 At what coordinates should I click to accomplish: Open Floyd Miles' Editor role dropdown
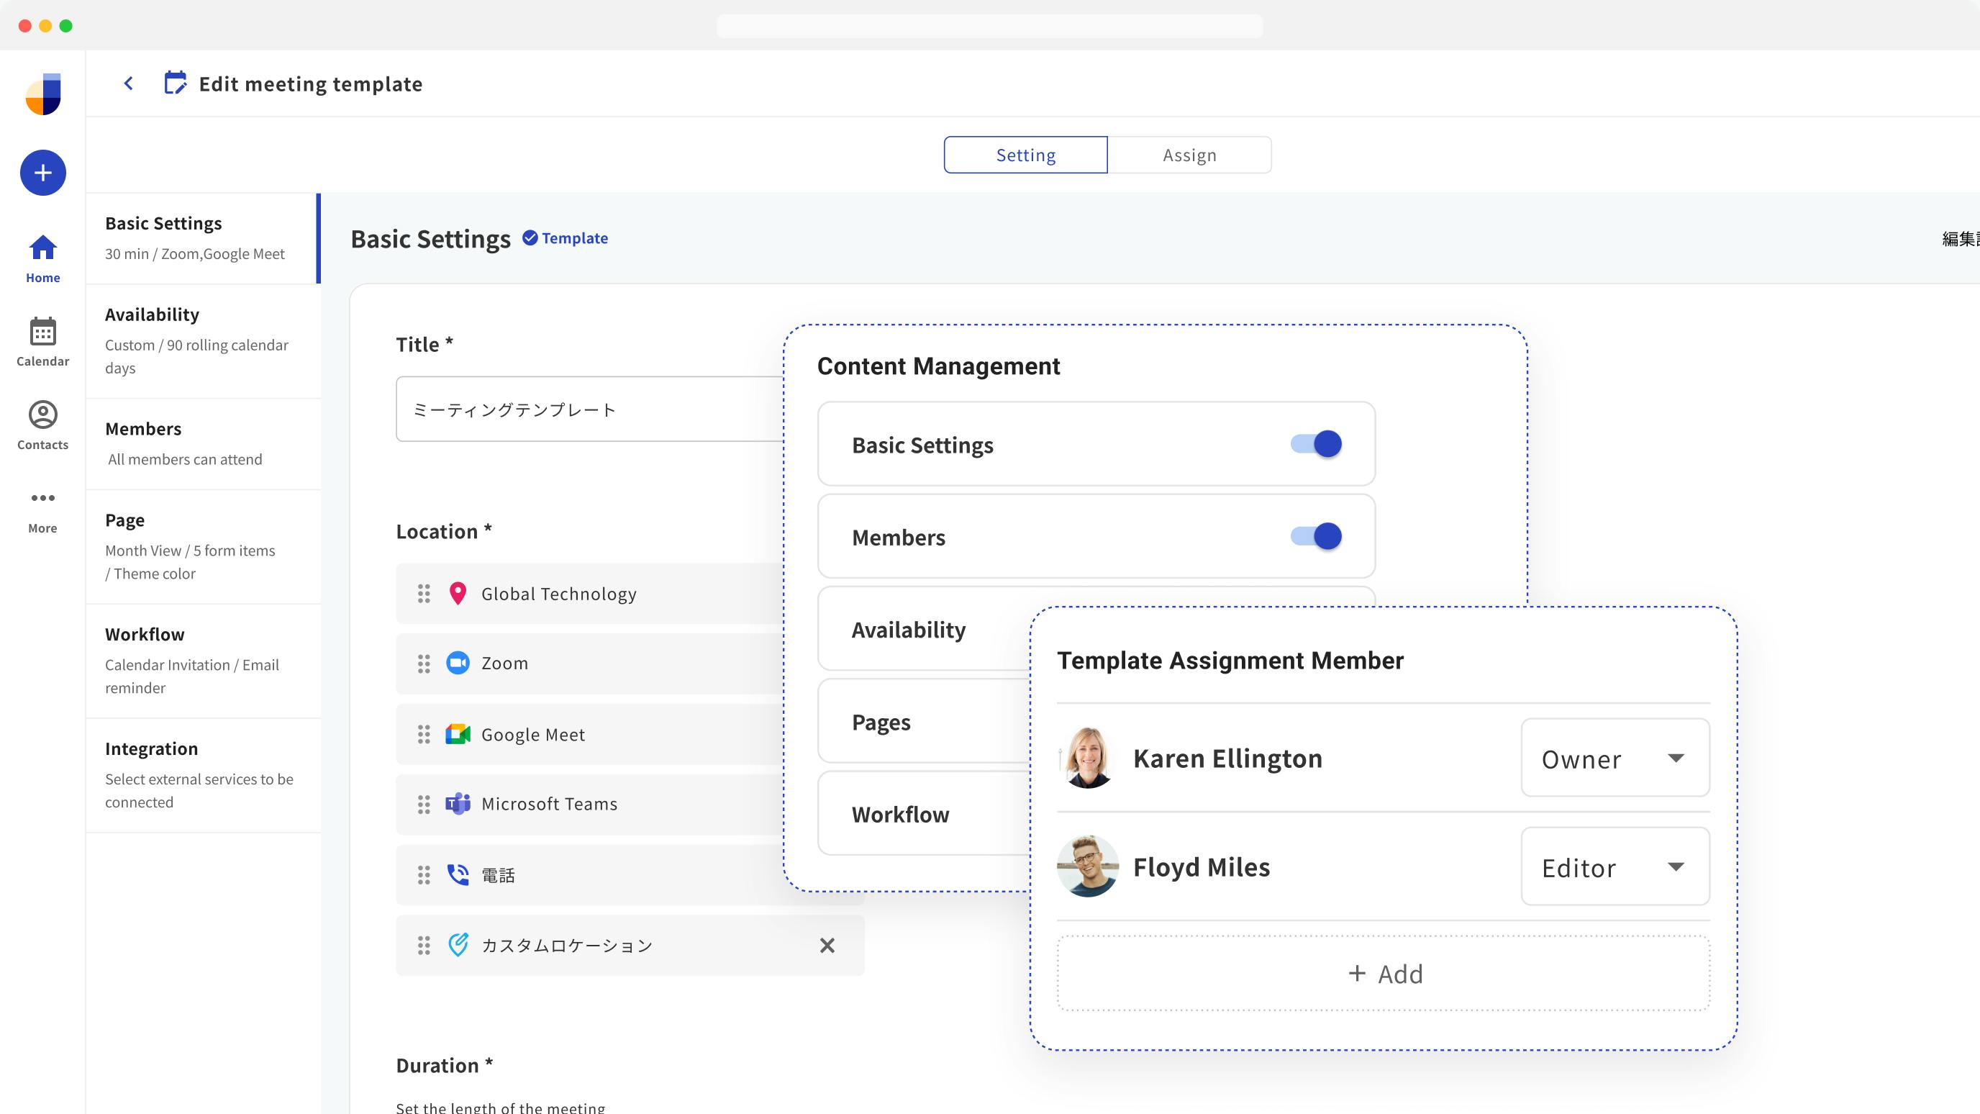pos(1615,866)
